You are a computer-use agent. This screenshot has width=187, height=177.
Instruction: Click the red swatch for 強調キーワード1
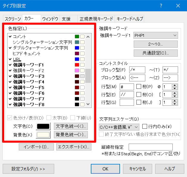pos(77,65)
